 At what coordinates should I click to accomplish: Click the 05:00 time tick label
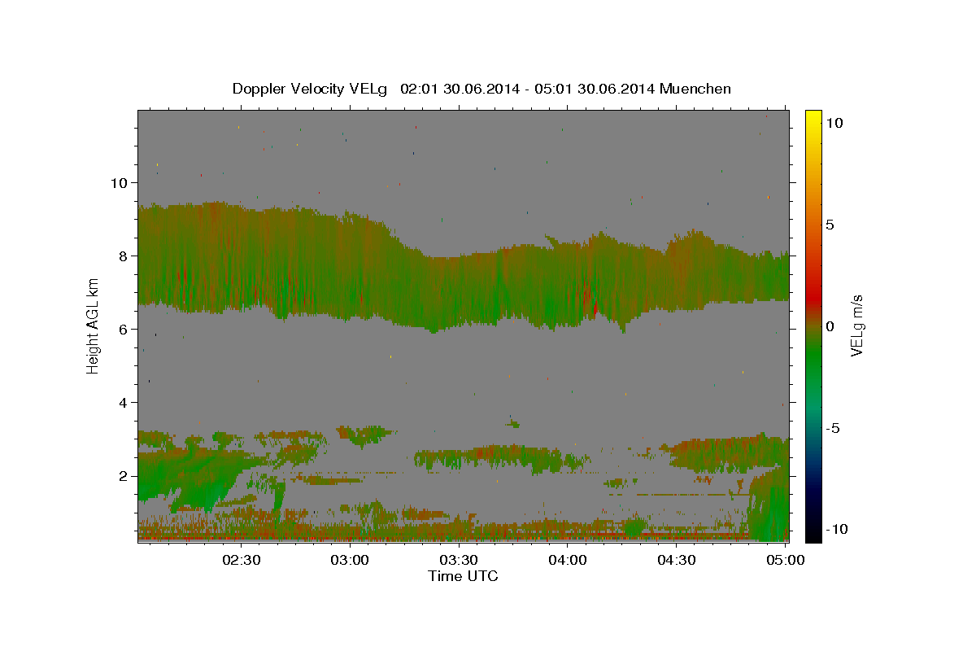(x=785, y=560)
